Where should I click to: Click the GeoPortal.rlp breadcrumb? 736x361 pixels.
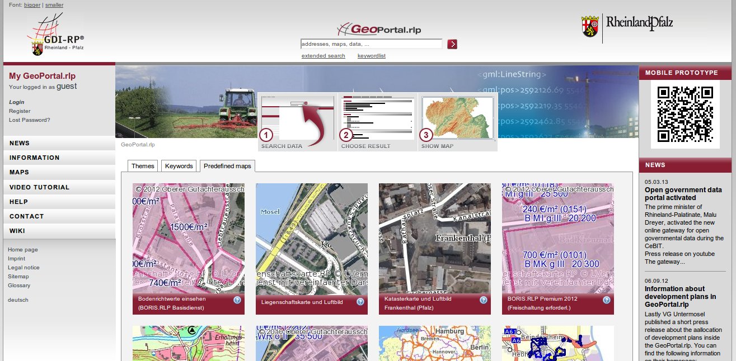[138, 144]
